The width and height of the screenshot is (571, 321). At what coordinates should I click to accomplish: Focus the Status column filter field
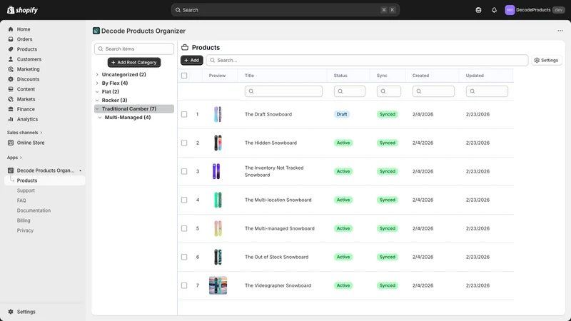coord(350,91)
